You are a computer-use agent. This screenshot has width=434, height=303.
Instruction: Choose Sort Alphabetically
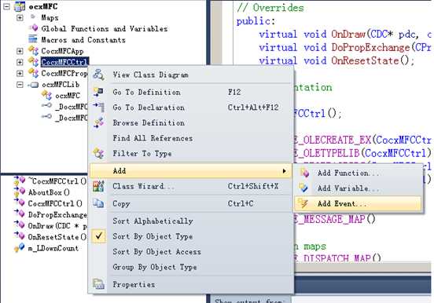pyautogui.click(x=191, y=221)
